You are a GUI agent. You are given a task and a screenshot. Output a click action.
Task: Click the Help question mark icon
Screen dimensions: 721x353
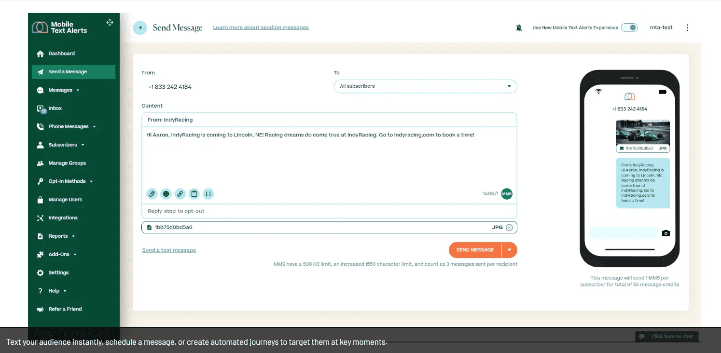(41, 291)
